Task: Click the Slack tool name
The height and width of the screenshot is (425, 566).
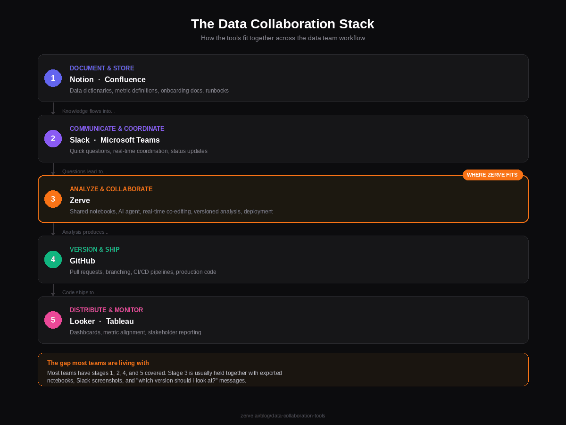Action: tap(80, 140)
